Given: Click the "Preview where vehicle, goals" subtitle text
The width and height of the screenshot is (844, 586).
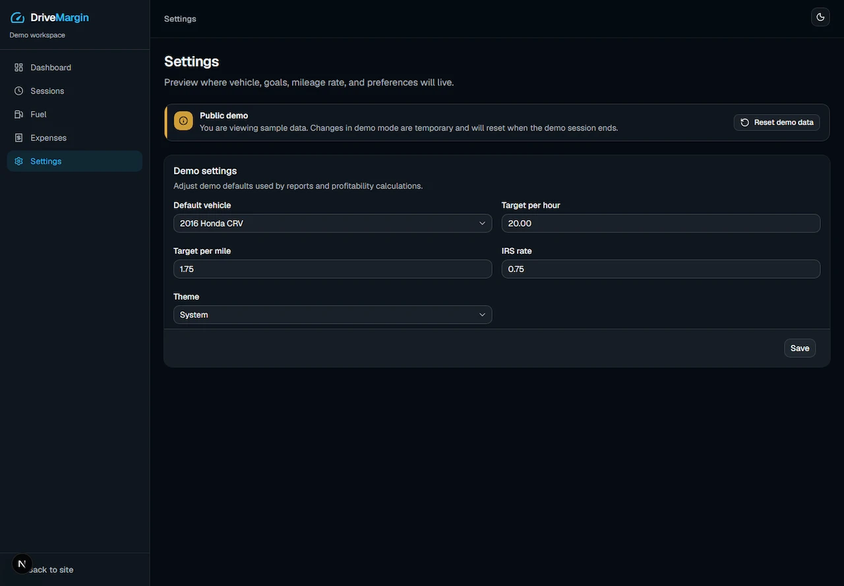Looking at the screenshot, I should click(309, 82).
